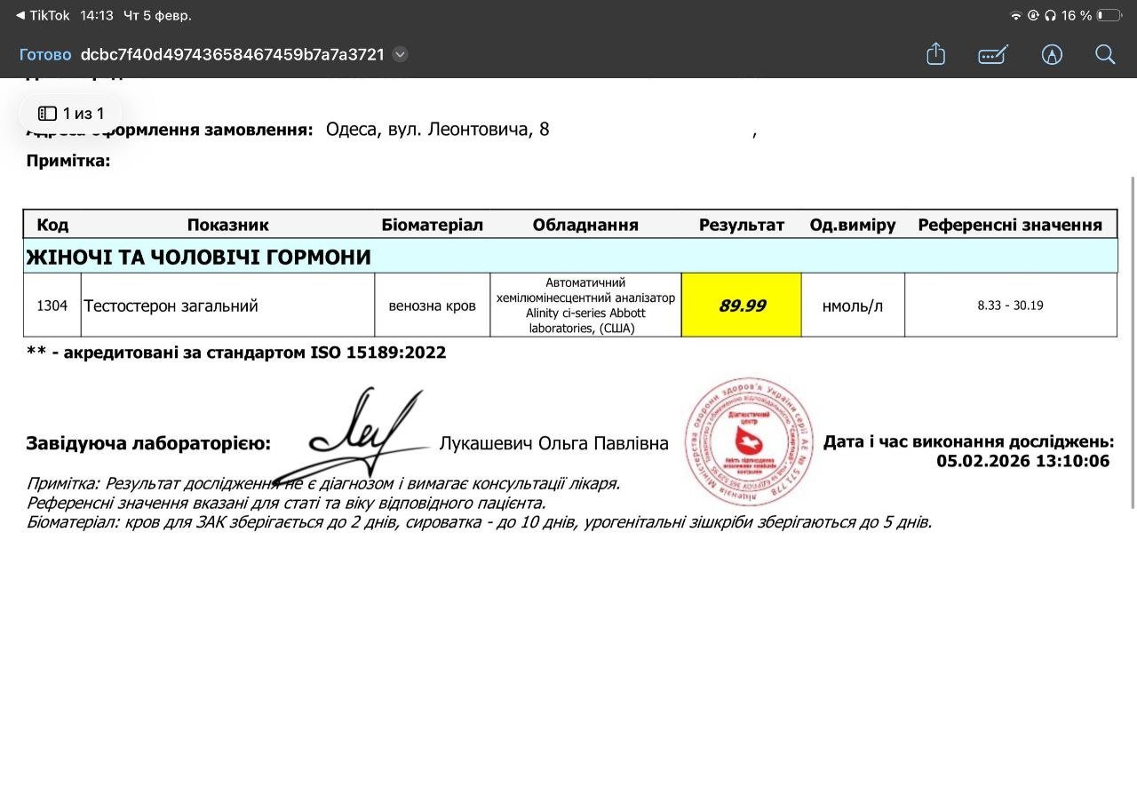
Task: Open the Markup pen tool
Action: click(x=992, y=54)
